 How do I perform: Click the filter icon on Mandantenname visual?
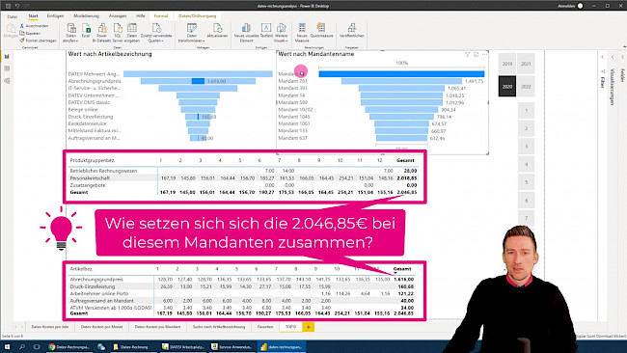click(x=467, y=54)
